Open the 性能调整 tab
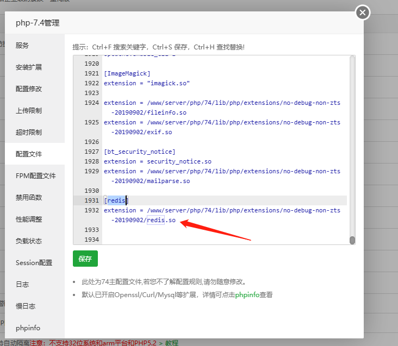Viewport: 398px width, 346px height. (35, 219)
